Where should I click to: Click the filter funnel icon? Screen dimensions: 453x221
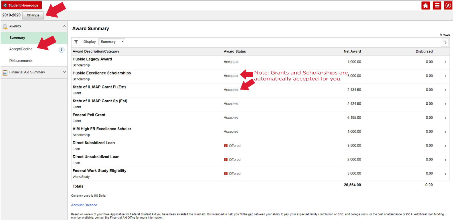point(76,42)
